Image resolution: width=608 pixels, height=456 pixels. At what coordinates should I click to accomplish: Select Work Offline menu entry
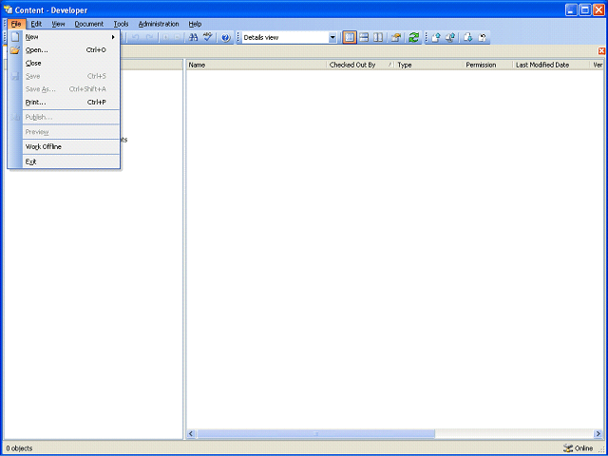click(64, 147)
